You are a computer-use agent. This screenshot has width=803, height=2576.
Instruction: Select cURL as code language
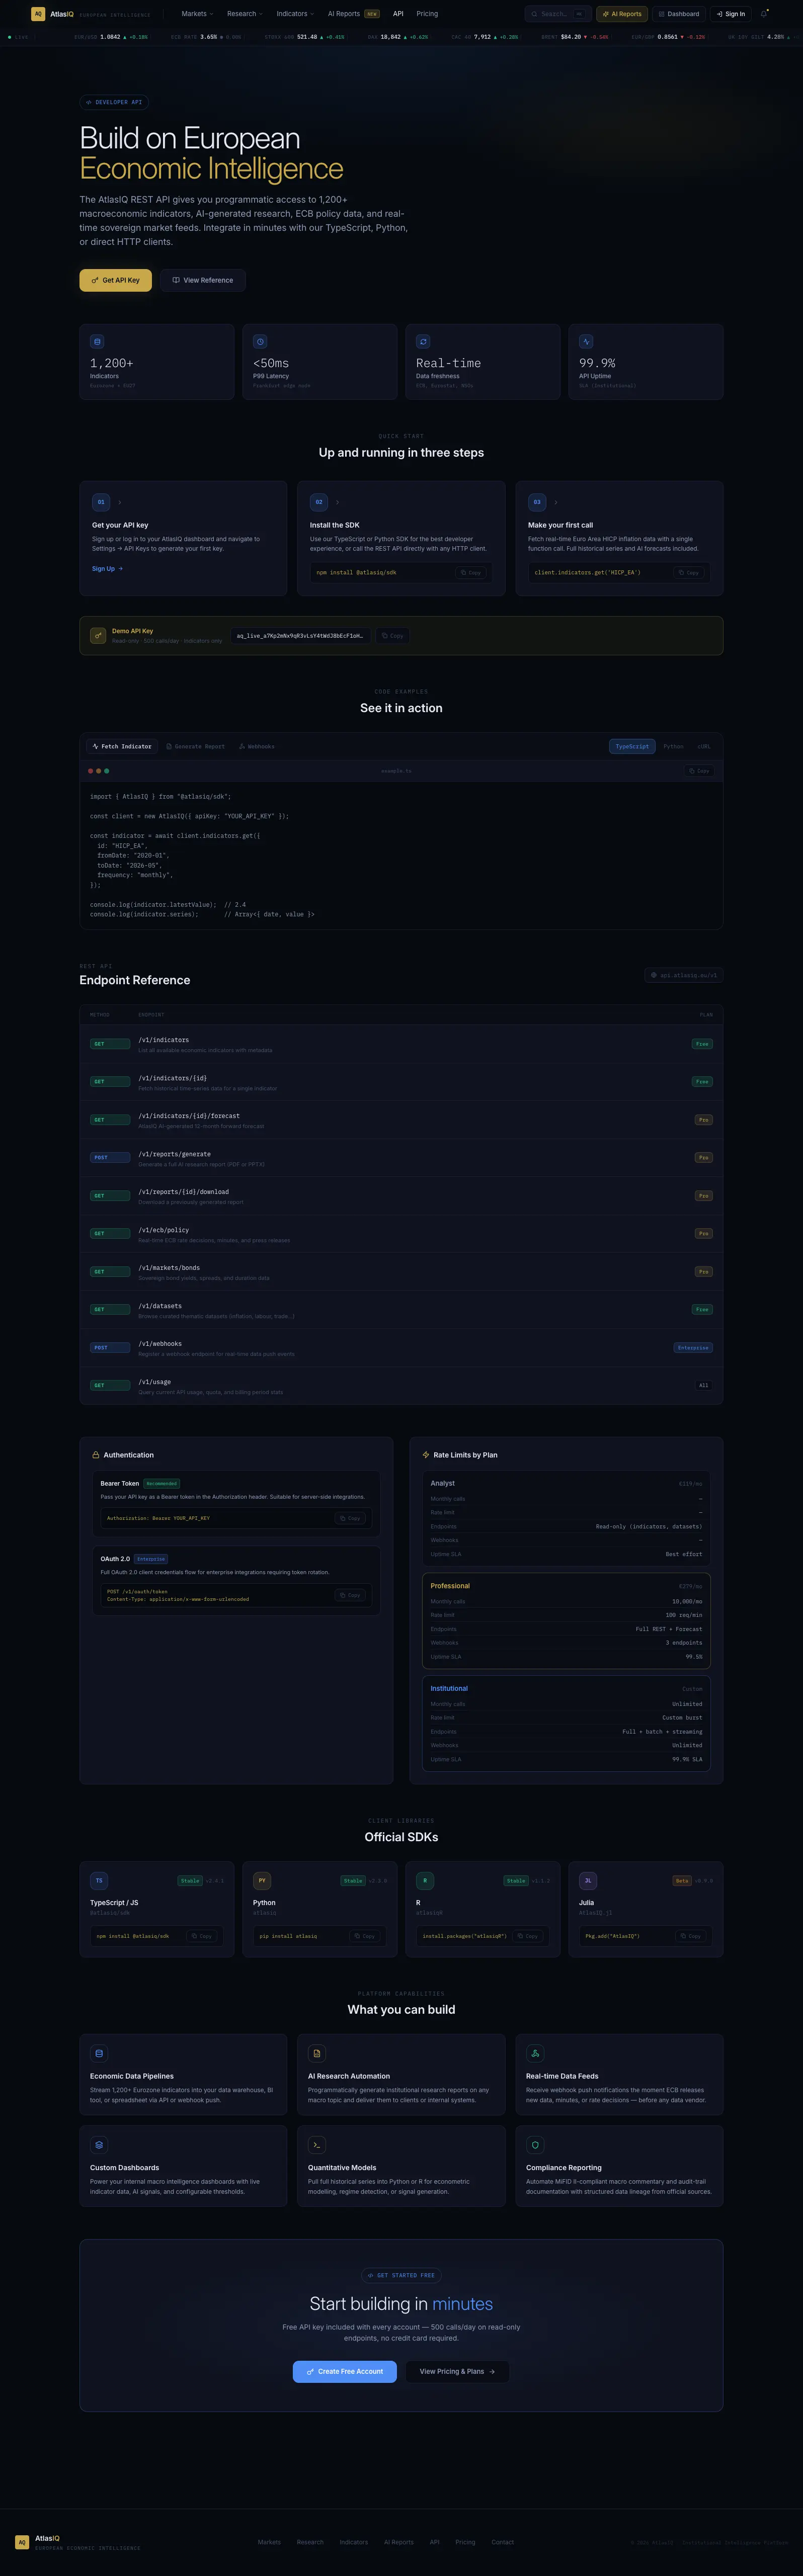[704, 746]
